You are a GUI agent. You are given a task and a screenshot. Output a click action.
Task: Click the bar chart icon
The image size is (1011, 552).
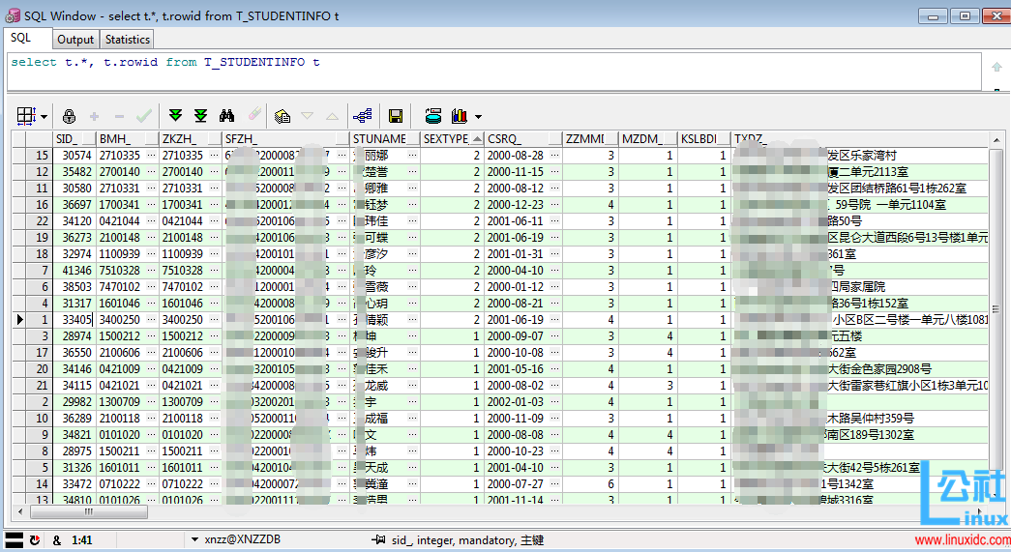click(x=460, y=116)
